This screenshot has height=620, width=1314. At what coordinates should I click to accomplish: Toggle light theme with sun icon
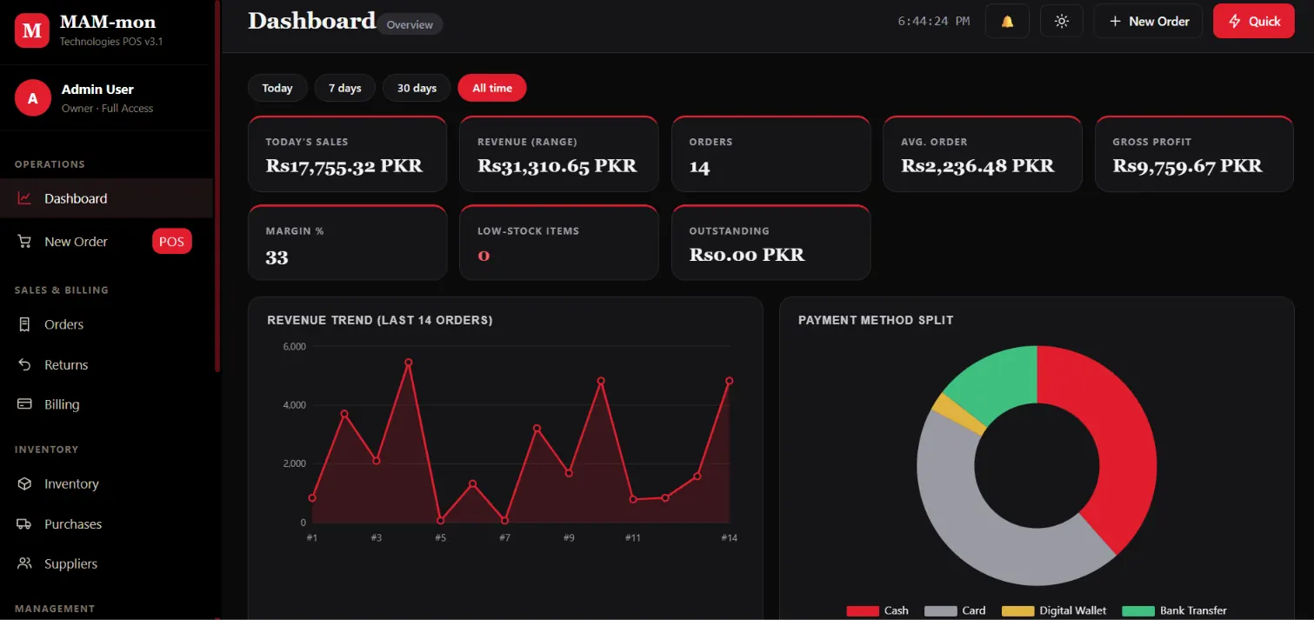(1061, 21)
